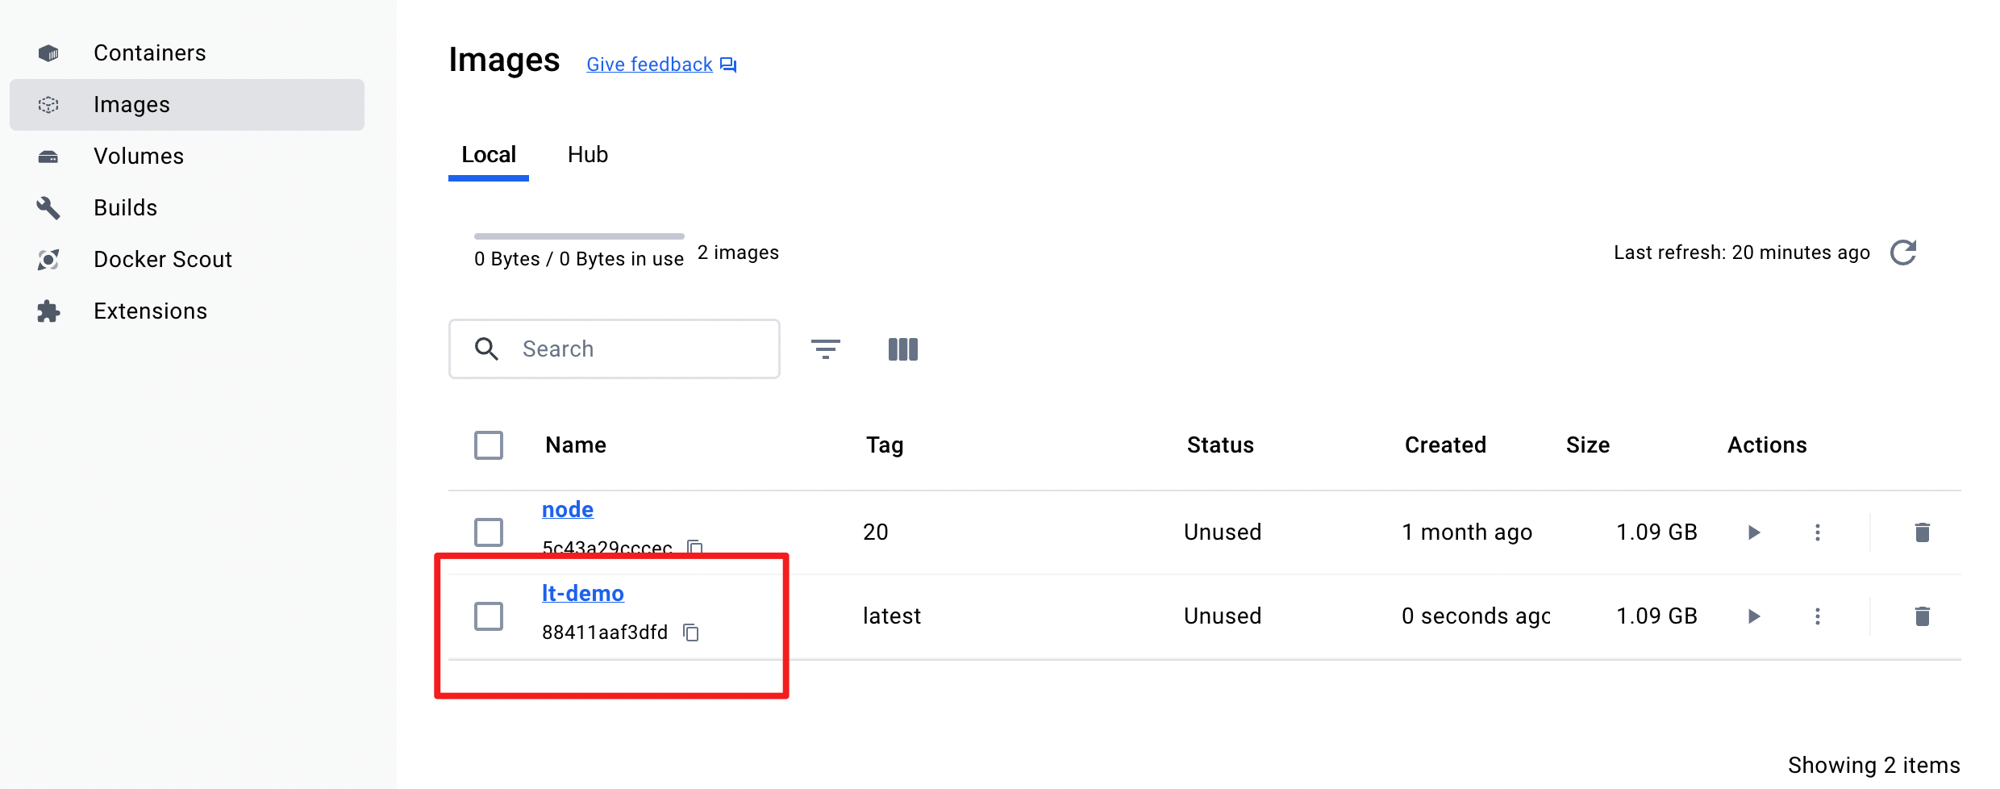This screenshot has height=789, width=2000.
Task: Run the lt-demo image with play icon
Action: (1753, 616)
